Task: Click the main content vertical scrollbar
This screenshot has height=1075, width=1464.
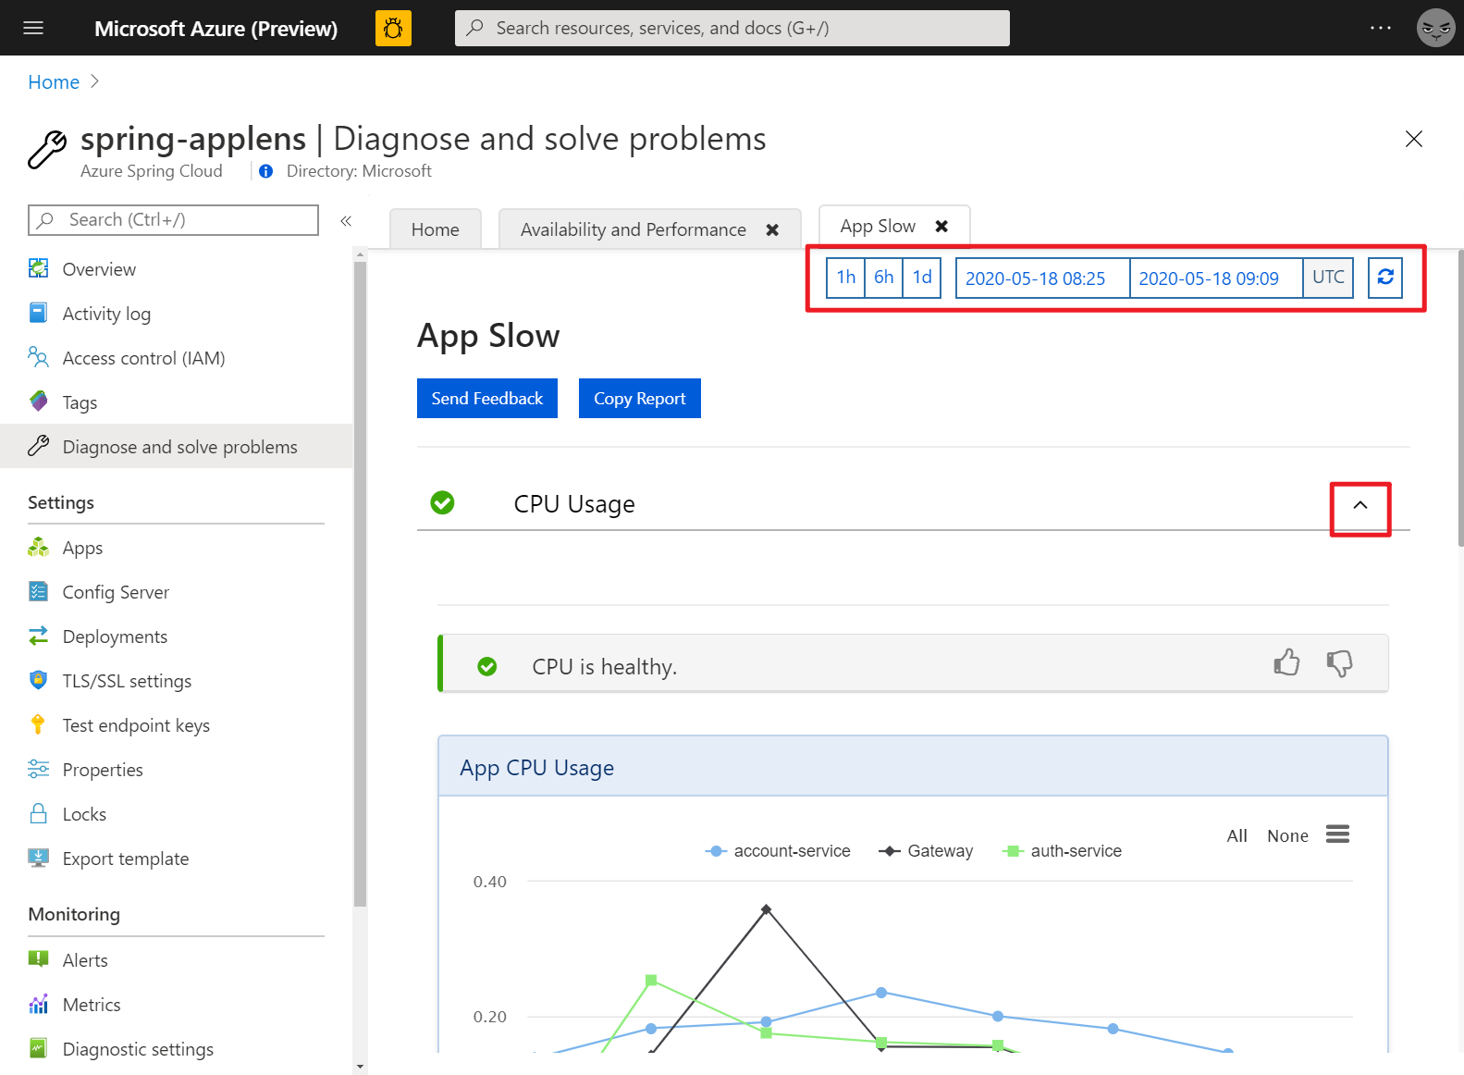Action: (x=1460, y=398)
